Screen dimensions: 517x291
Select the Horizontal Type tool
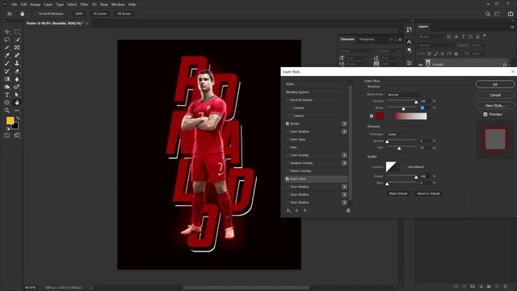click(7, 95)
